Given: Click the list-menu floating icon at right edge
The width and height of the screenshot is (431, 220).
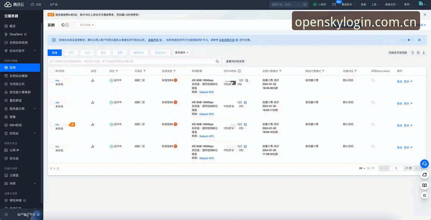Looking at the screenshot, I should tap(424, 195).
